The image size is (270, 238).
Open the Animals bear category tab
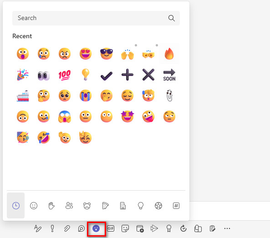click(87, 206)
